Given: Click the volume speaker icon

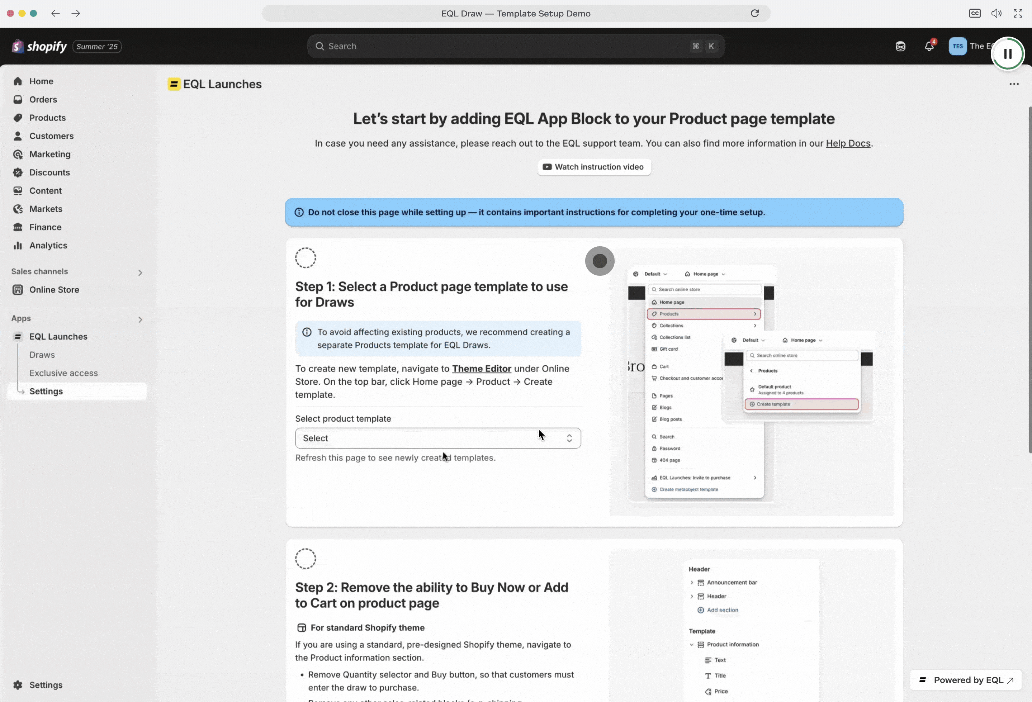Looking at the screenshot, I should tap(997, 13).
